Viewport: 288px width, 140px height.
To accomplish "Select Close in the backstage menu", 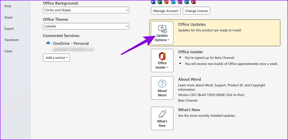I will (8, 51).
